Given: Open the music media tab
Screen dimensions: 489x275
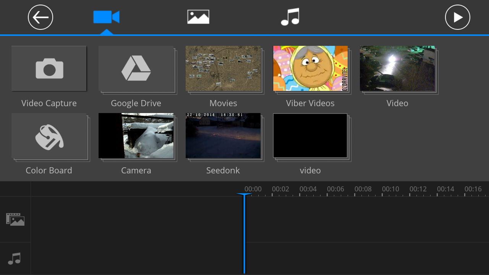Looking at the screenshot, I should pyautogui.click(x=290, y=17).
